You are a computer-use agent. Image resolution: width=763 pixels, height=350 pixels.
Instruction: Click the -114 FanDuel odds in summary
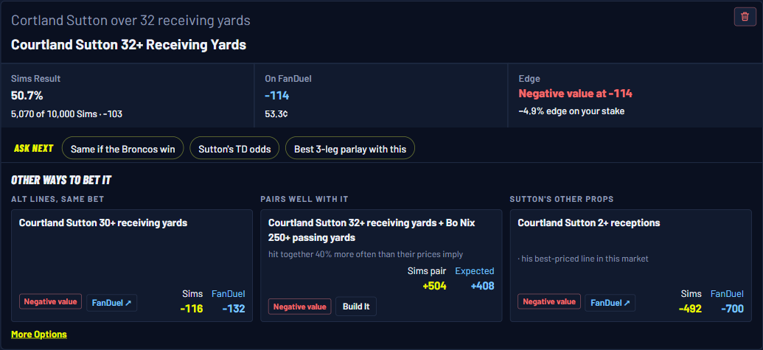coord(277,96)
